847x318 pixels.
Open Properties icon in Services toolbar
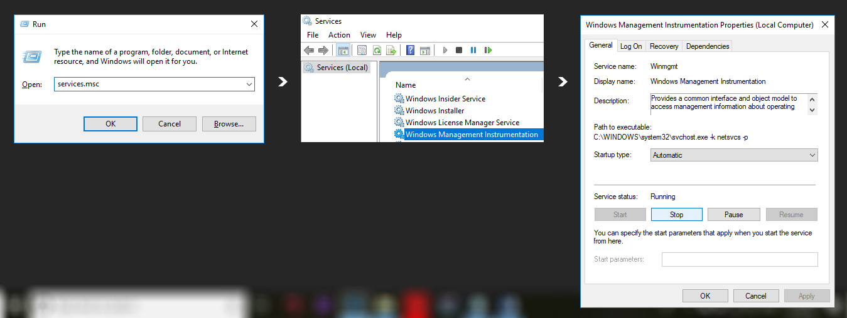coord(362,50)
